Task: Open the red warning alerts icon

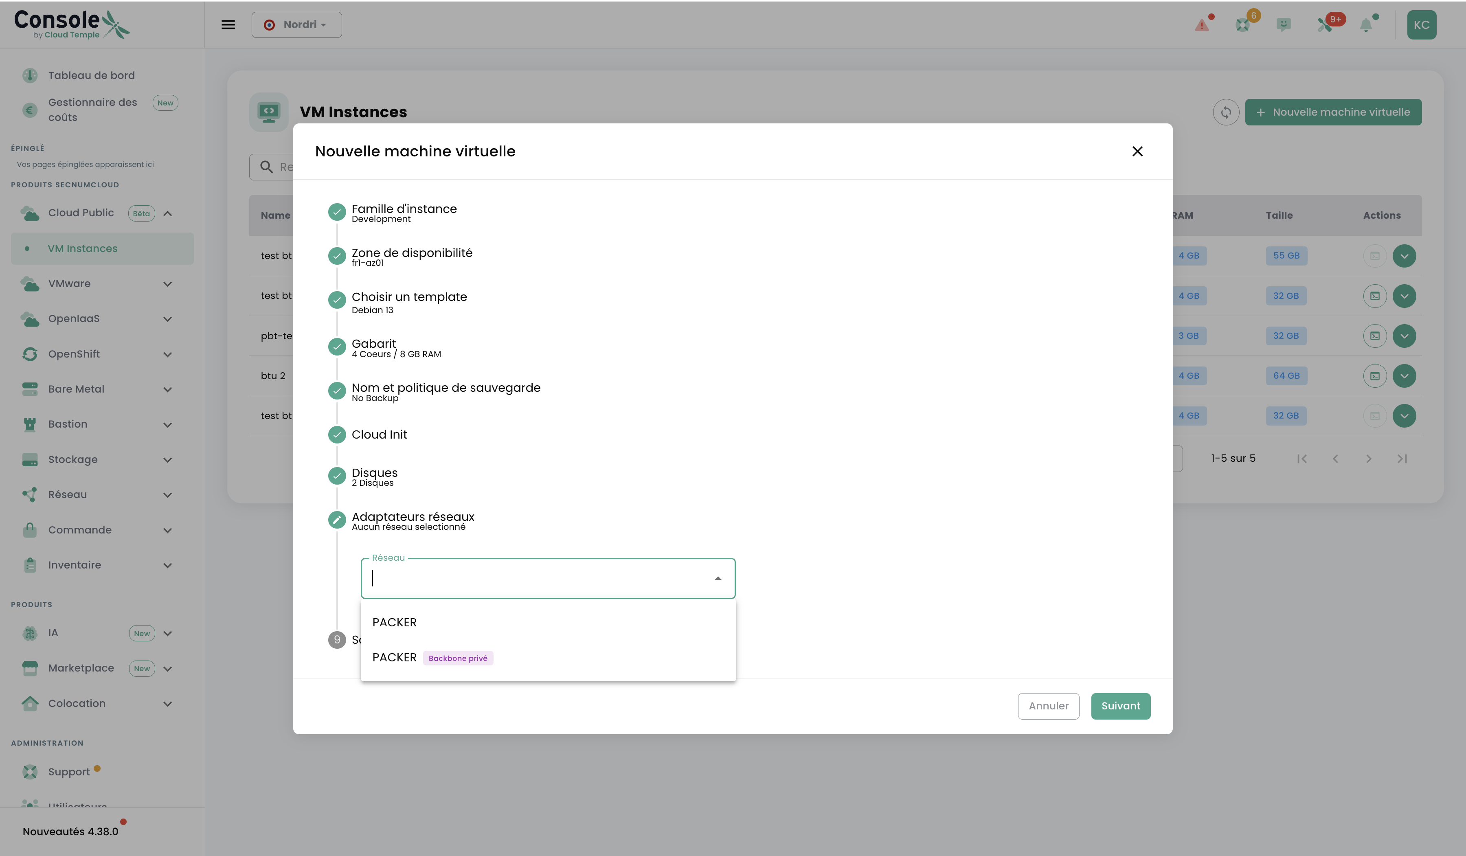Action: 1202,25
